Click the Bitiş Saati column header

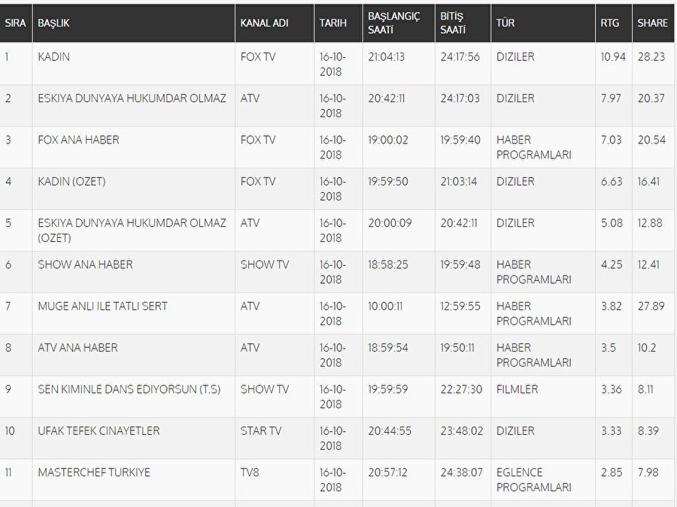(453, 23)
